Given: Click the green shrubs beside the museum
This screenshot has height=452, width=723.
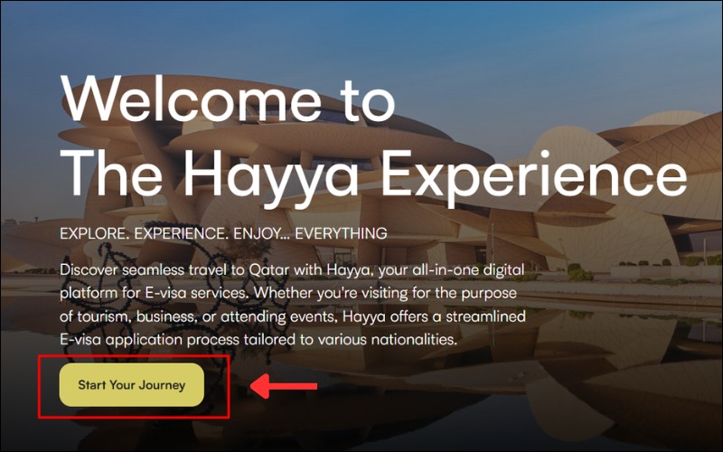Looking at the screenshot, I should (x=580, y=273).
